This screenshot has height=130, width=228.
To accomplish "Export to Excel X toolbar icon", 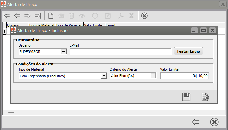I will 131,16.
